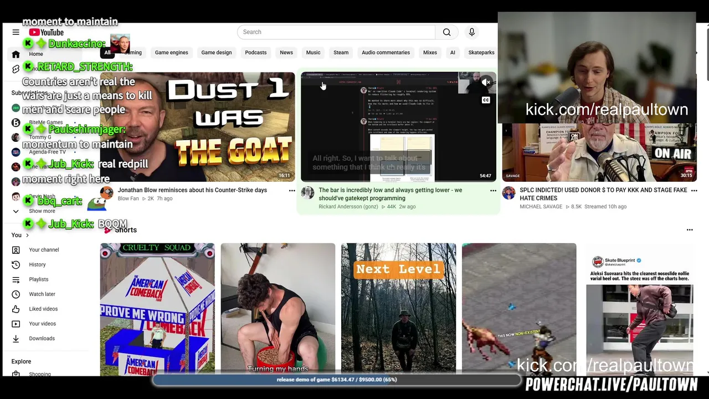
Task: Expand the You section chevron
Action: 27,236
